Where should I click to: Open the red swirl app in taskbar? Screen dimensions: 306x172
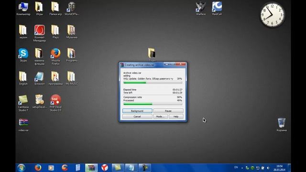pos(65,168)
